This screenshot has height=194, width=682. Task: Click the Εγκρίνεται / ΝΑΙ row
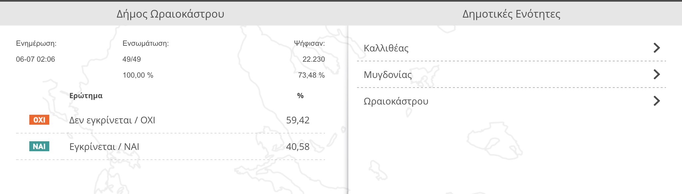(170, 147)
